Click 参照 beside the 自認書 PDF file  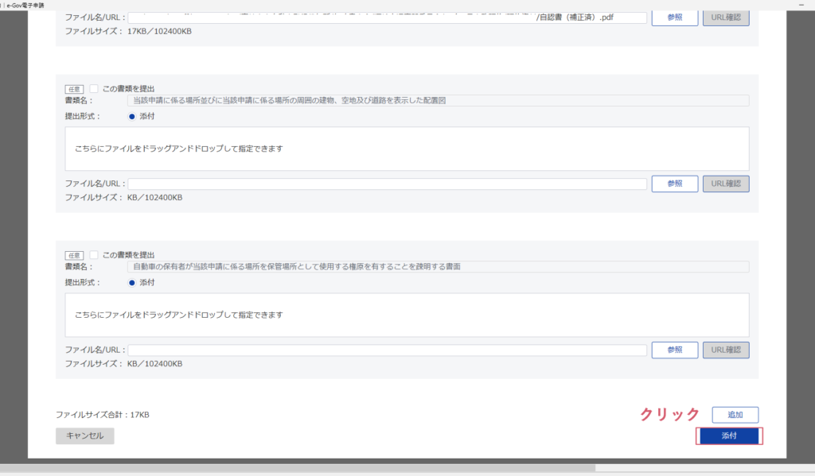click(674, 17)
